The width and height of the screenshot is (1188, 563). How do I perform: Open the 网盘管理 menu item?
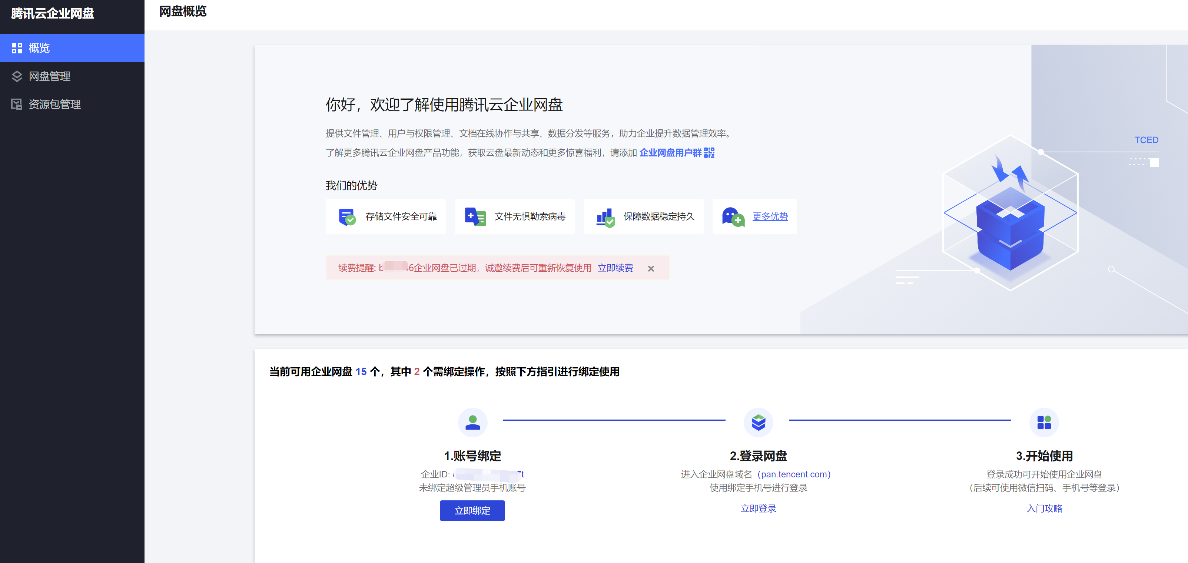point(49,76)
